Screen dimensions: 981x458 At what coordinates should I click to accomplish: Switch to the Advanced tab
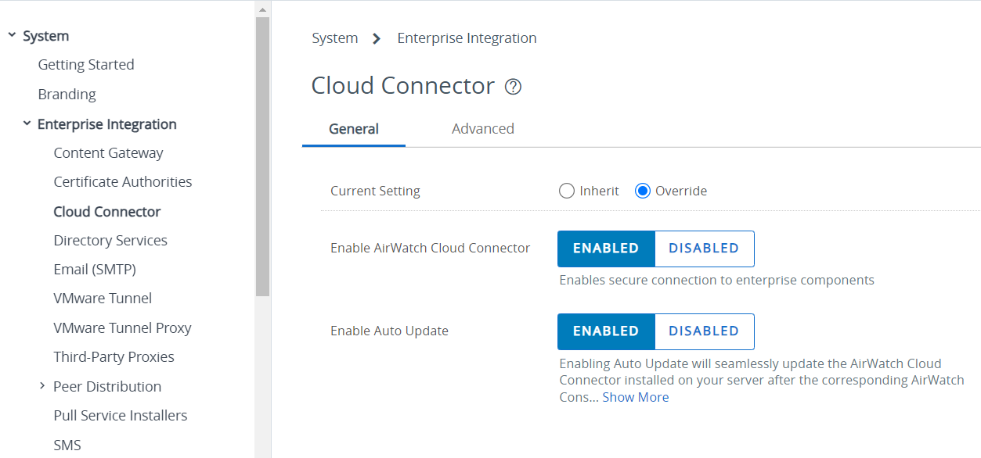click(x=483, y=129)
